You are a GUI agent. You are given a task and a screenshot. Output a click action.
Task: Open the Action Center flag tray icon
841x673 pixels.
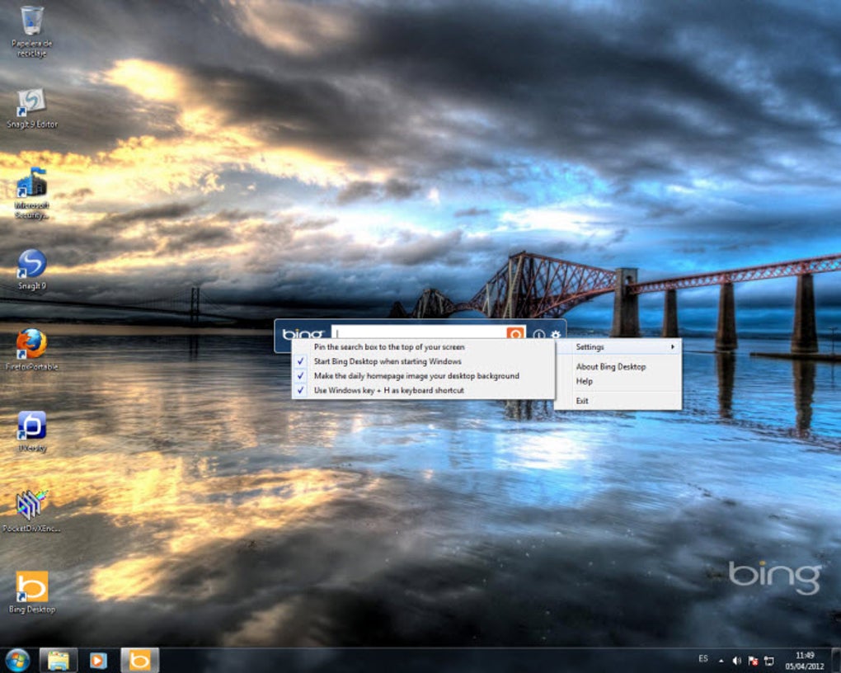(753, 661)
